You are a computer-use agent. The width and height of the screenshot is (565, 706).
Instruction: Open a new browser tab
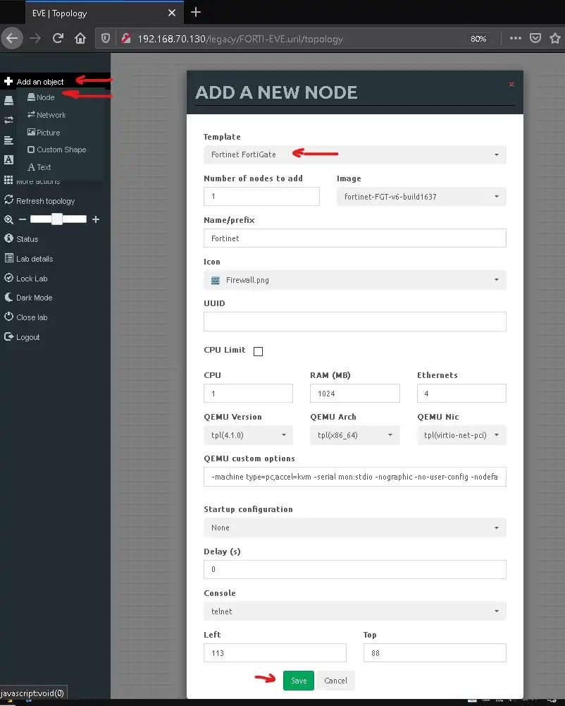pos(196,12)
